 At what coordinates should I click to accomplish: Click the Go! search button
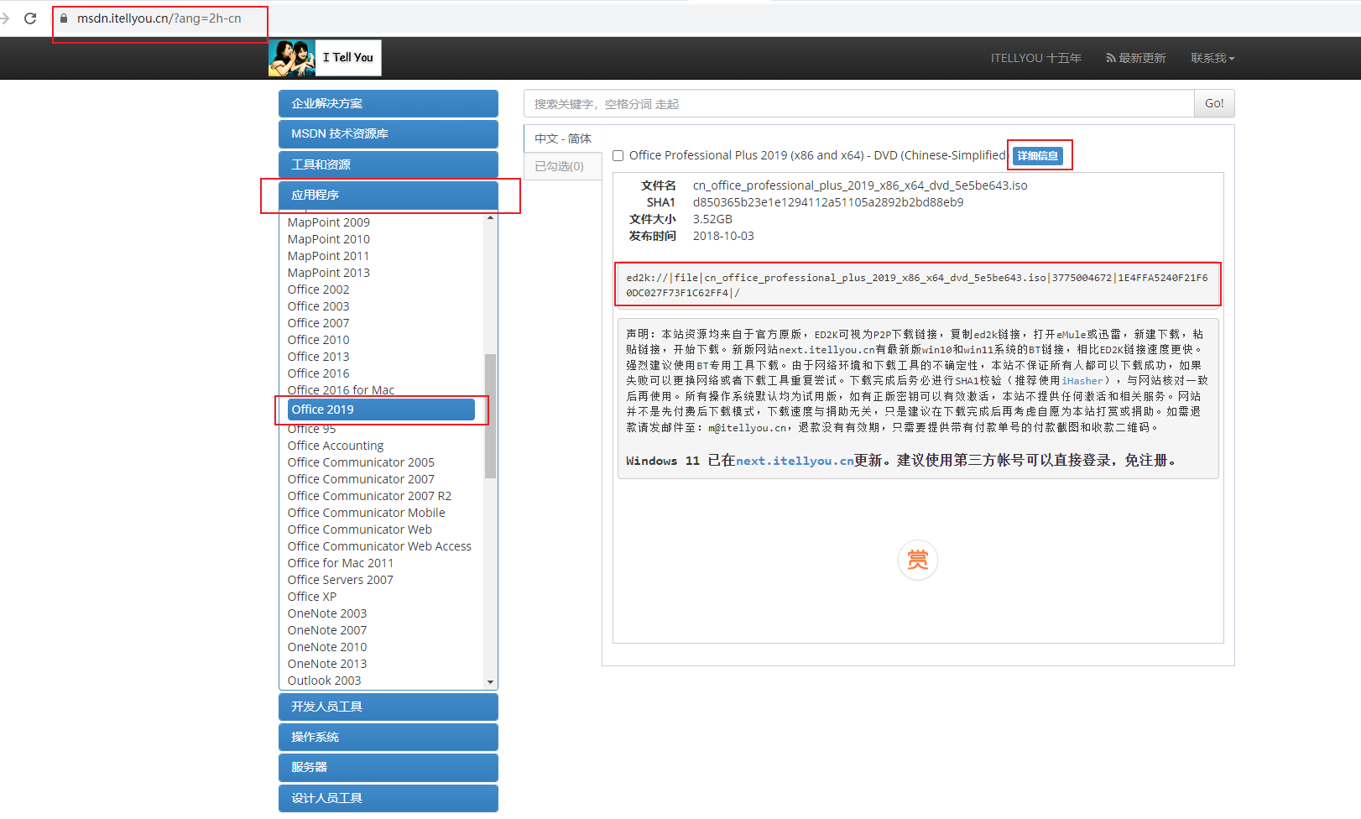(x=1214, y=103)
